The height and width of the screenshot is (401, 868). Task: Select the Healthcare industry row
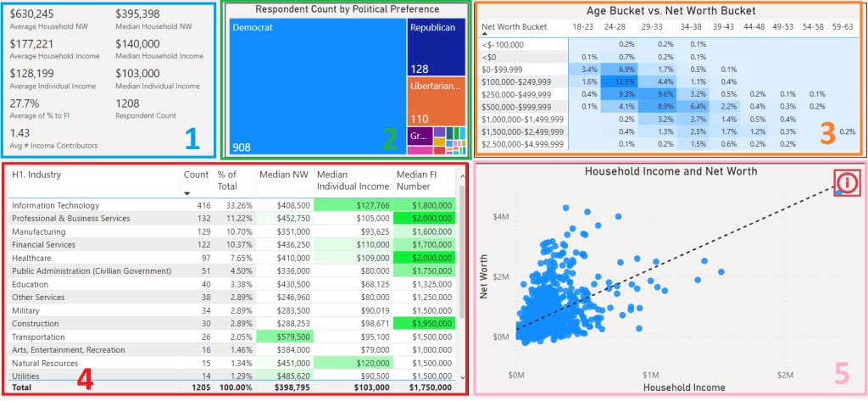(32, 258)
